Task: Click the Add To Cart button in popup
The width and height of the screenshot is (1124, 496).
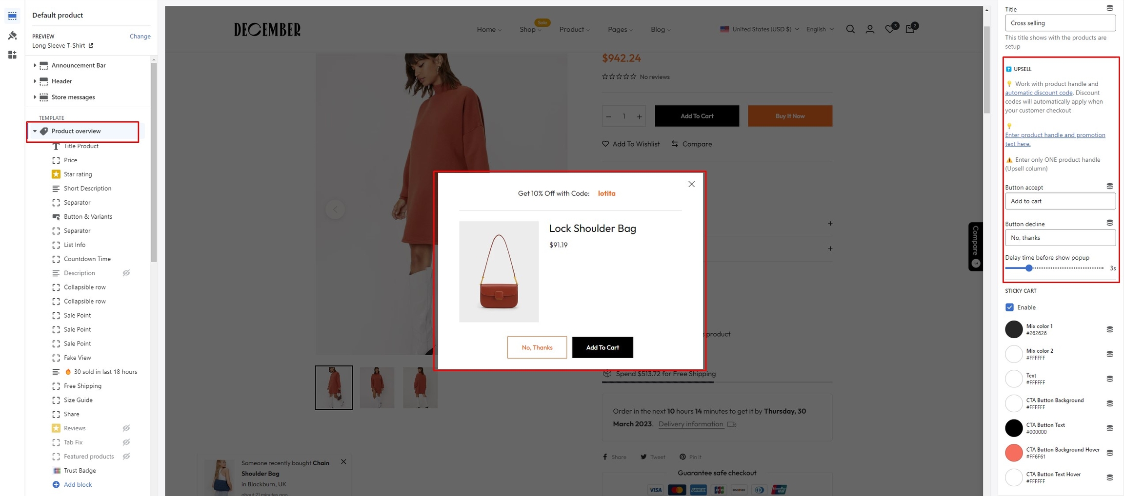Action: (x=602, y=347)
